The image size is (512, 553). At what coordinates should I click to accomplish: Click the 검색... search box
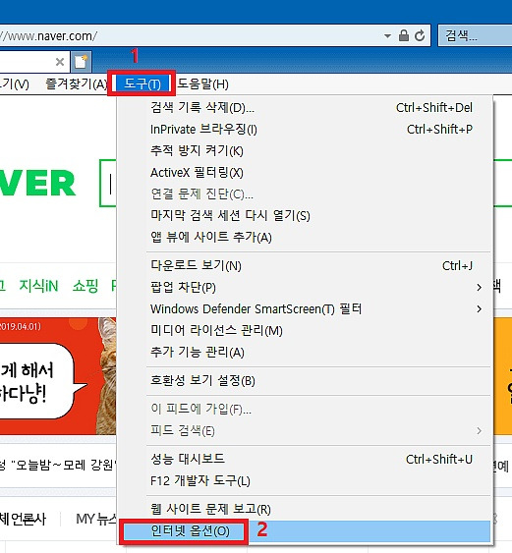click(x=475, y=35)
